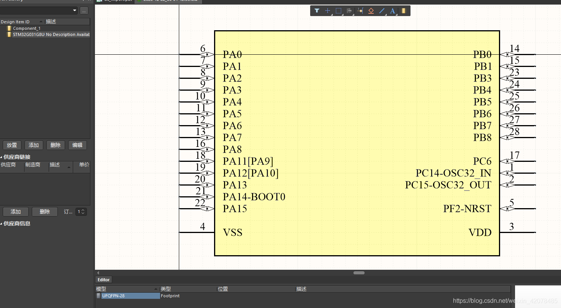Select the move objects cross-arrow tool

point(328,11)
